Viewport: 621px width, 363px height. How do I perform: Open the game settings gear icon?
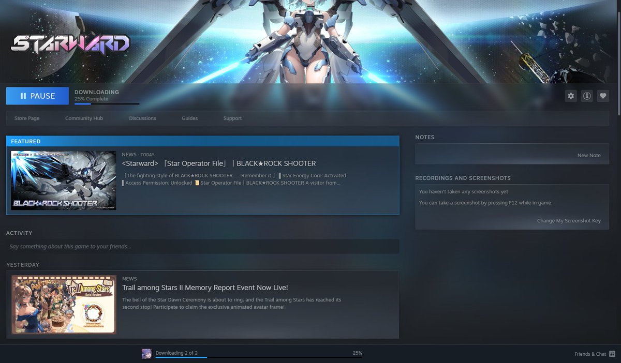pos(571,96)
